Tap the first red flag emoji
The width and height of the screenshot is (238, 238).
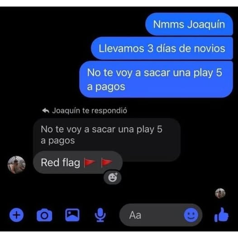90,162
